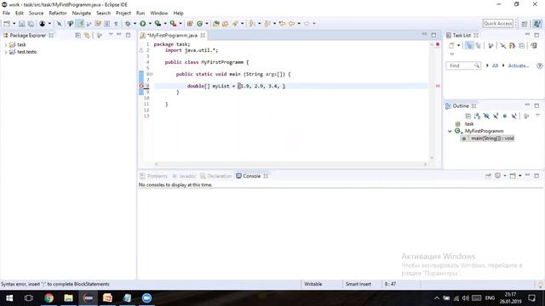Click the All link in Task List
Viewport: 545px width, 306px height.
[x=495, y=65]
